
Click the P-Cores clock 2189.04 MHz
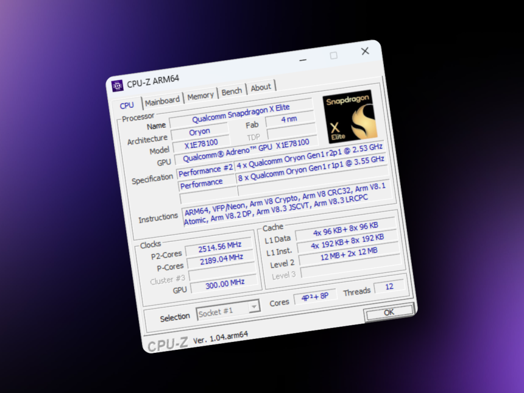pyautogui.click(x=221, y=260)
